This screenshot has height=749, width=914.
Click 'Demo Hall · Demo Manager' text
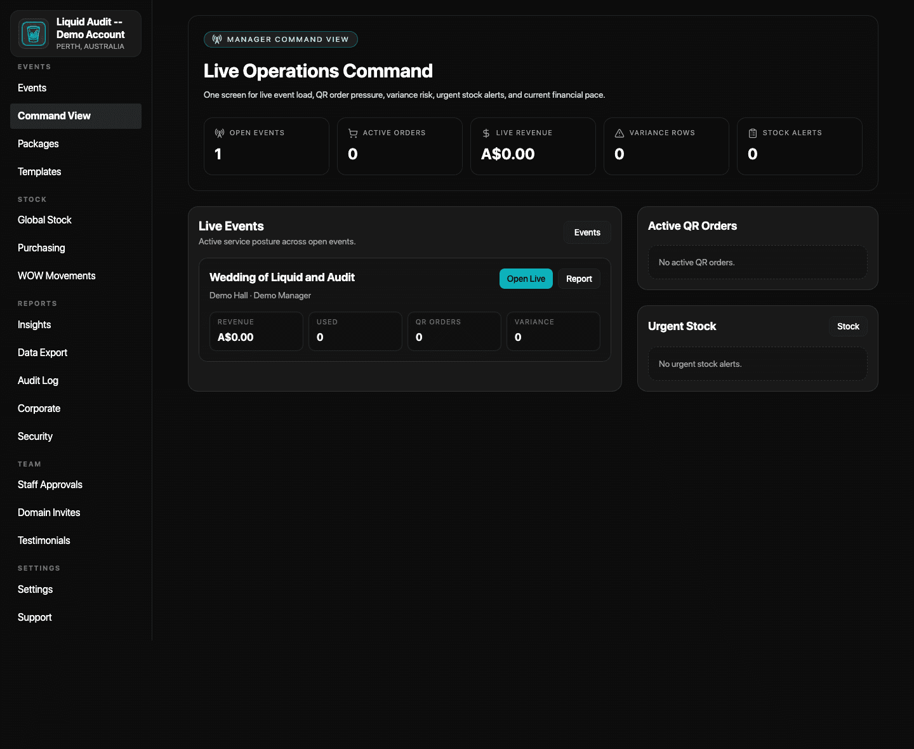coord(260,296)
